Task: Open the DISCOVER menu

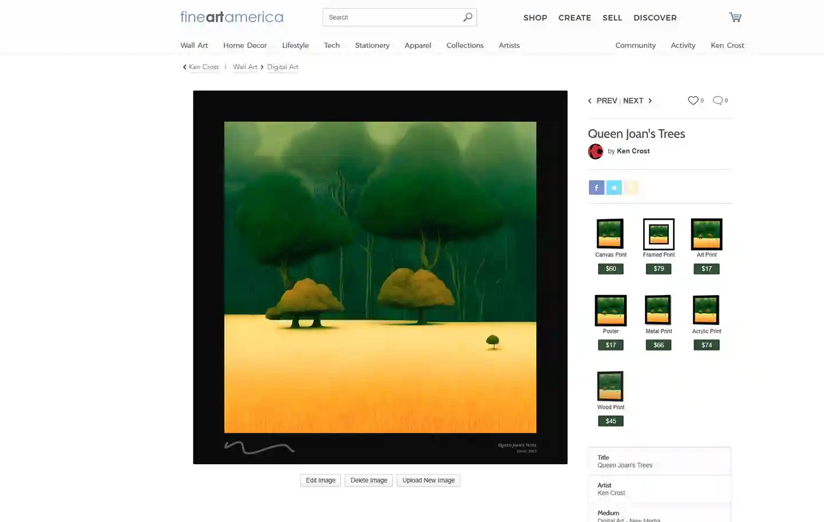Action: tap(655, 18)
